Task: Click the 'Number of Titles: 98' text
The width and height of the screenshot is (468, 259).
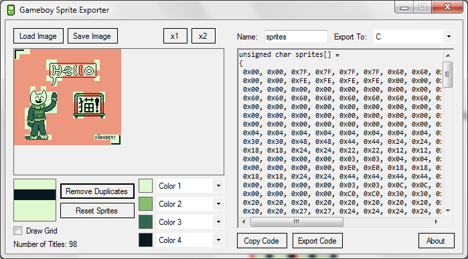Action: pos(45,244)
